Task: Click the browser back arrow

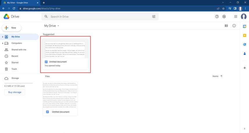Action: pos(3,8)
